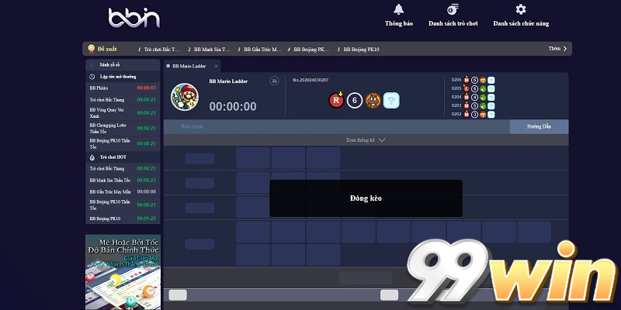The image size is (621, 310).
Task: Open the Hướng Dẫn guide tab
Action: [539, 126]
